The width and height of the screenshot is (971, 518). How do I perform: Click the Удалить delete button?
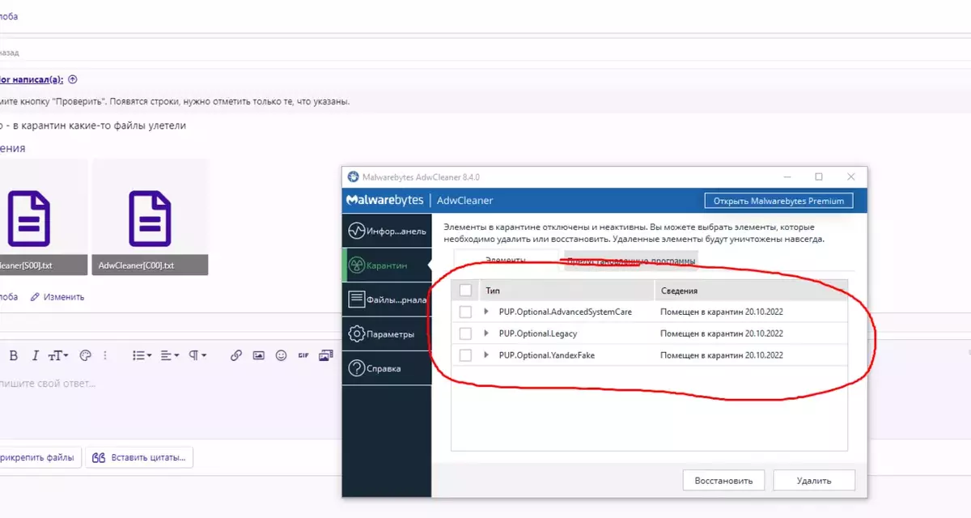click(813, 480)
